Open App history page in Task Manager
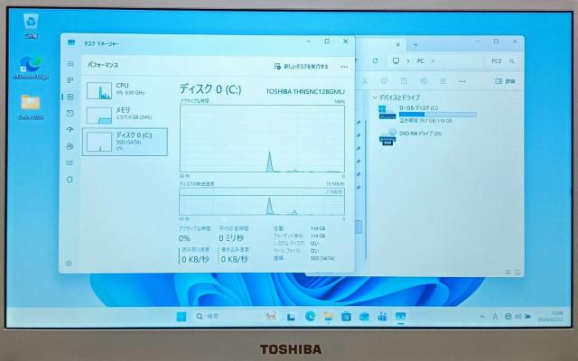 tap(70, 113)
